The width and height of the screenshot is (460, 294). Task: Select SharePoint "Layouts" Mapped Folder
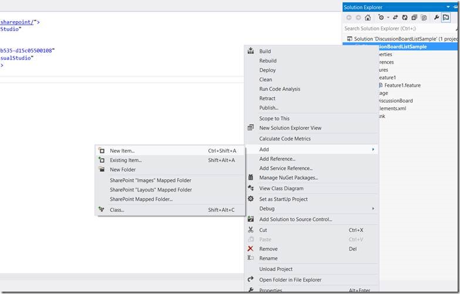click(x=151, y=190)
